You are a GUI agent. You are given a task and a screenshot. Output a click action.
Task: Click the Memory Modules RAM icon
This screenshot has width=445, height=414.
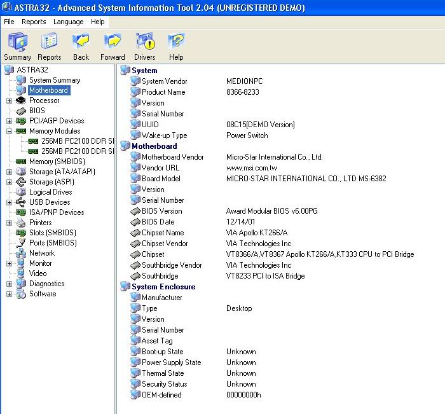[x=21, y=131]
